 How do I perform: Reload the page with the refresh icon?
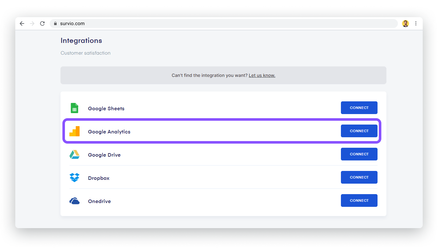(x=42, y=24)
